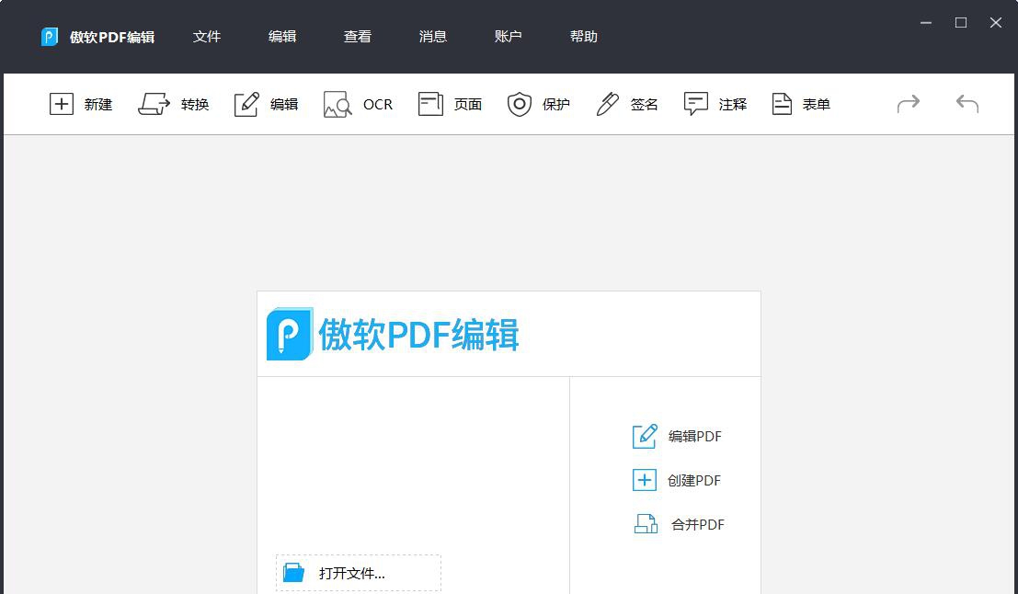Close the PDF editor window
The height and width of the screenshot is (594, 1018).
996,23
